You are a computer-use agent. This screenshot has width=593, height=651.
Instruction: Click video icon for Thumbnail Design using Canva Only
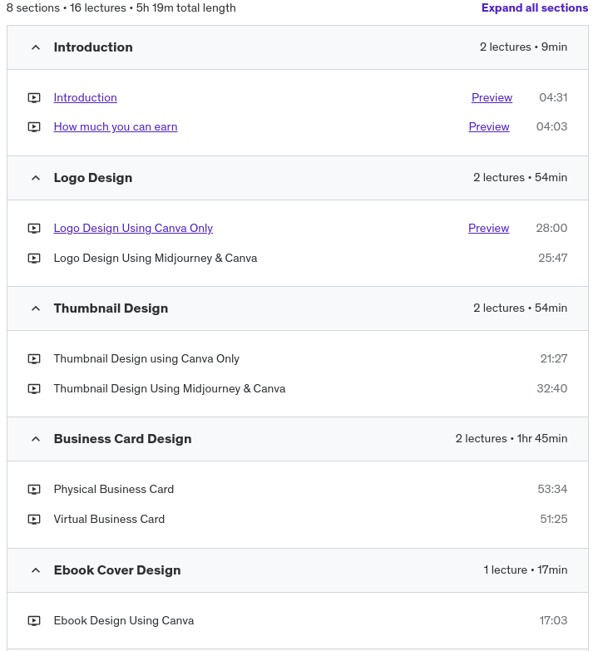click(x=34, y=359)
